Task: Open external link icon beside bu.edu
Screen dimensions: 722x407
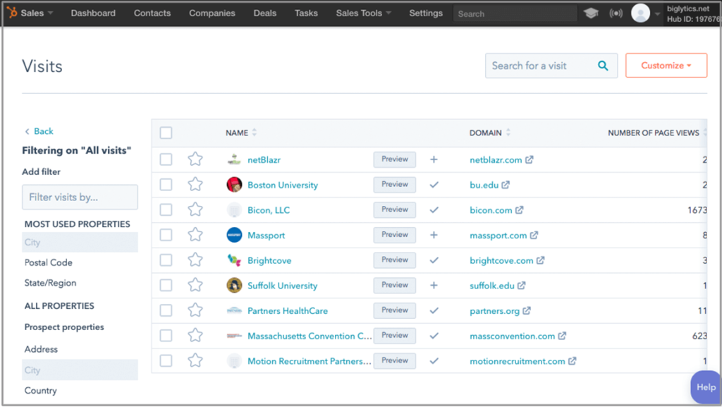Action: coord(506,185)
